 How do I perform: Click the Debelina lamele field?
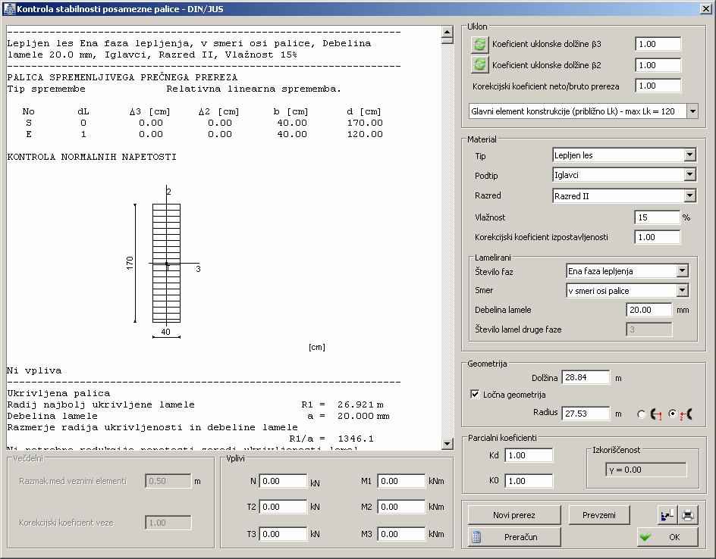pyautogui.click(x=649, y=310)
